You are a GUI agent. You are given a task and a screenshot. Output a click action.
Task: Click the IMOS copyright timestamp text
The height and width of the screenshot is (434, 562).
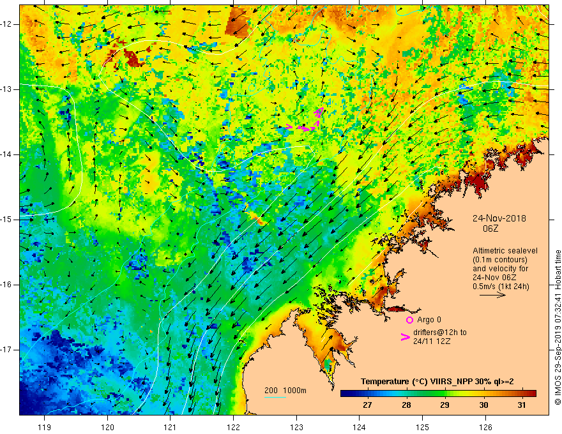pos(558,327)
